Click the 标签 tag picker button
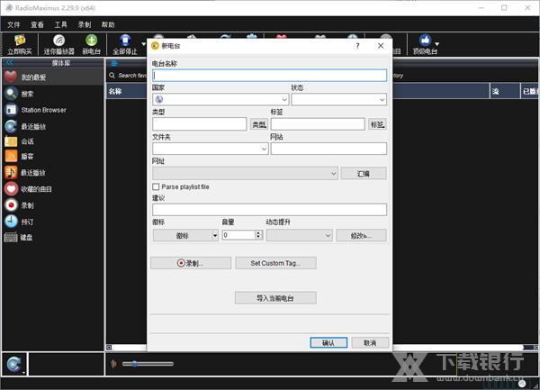 (377, 124)
